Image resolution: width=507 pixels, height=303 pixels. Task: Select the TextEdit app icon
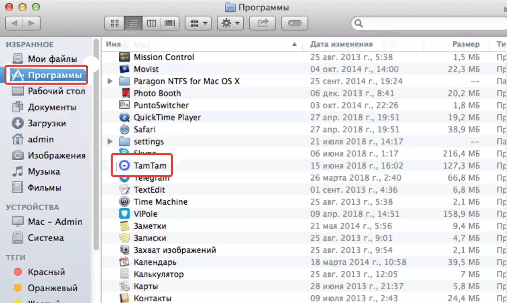pos(125,190)
